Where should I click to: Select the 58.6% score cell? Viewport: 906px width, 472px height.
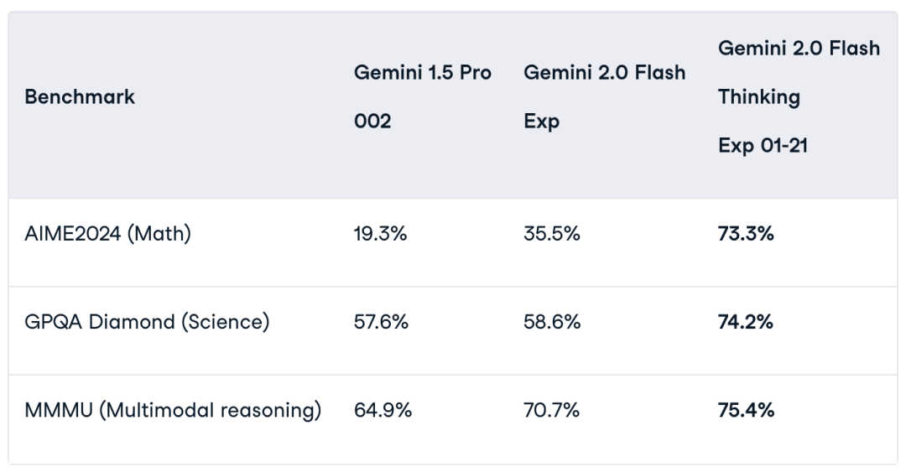tap(551, 322)
